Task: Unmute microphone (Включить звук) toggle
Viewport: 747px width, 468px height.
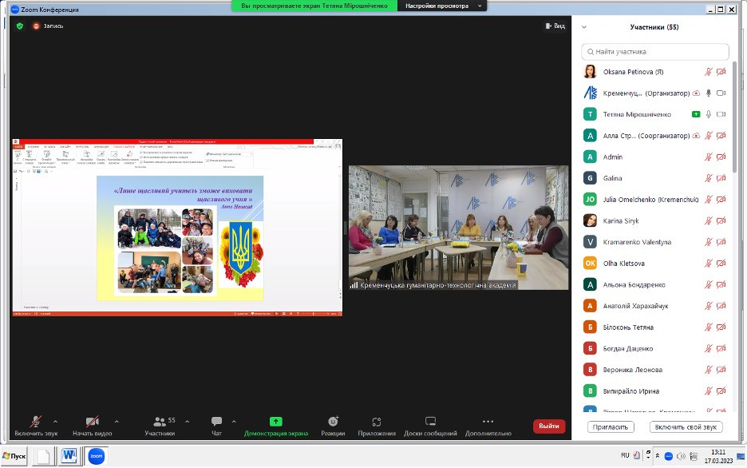Action: click(x=36, y=422)
